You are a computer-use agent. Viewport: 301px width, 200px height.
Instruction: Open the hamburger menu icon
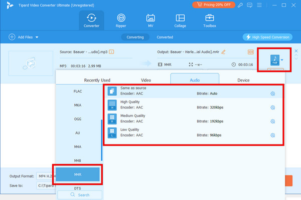click(259, 5)
